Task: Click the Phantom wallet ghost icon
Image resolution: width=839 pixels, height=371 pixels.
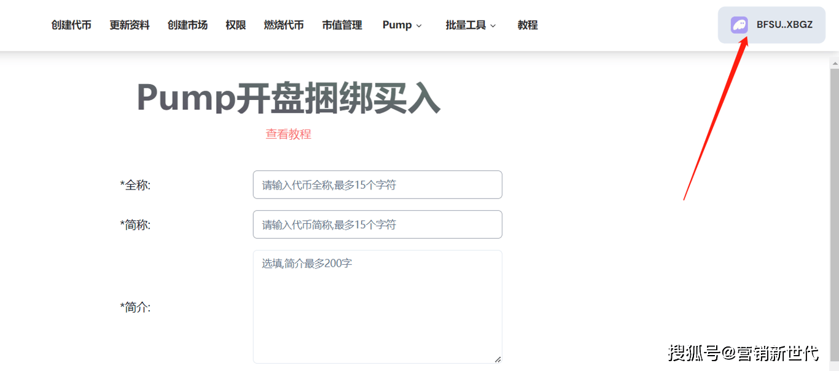Action: click(x=739, y=25)
